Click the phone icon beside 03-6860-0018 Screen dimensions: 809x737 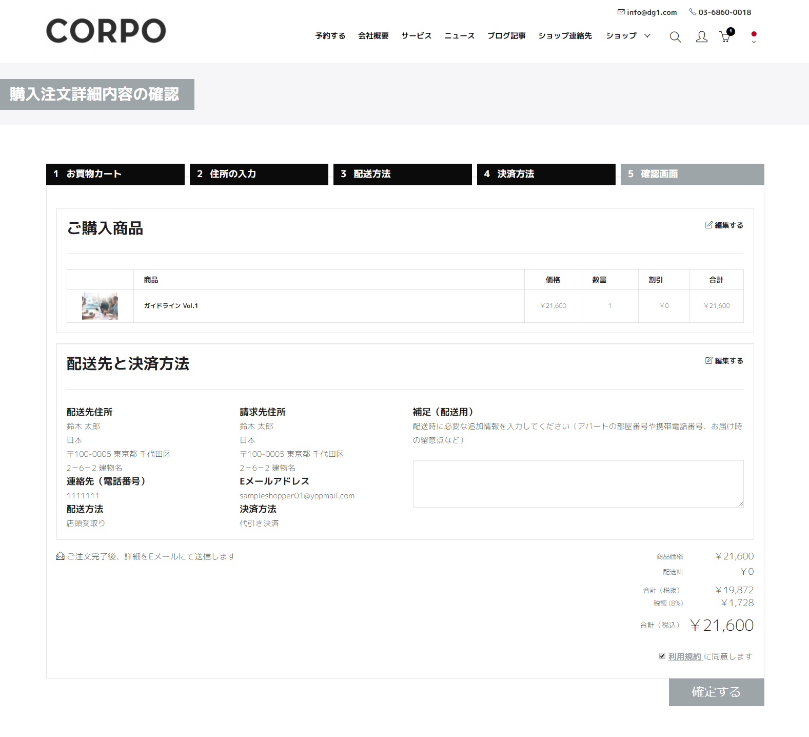point(693,12)
